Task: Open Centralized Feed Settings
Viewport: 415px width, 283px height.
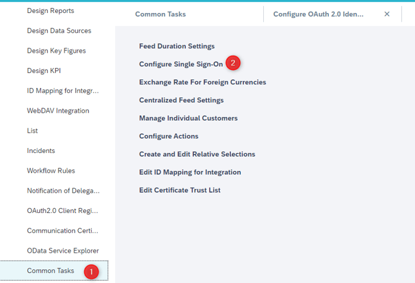Action: (181, 100)
